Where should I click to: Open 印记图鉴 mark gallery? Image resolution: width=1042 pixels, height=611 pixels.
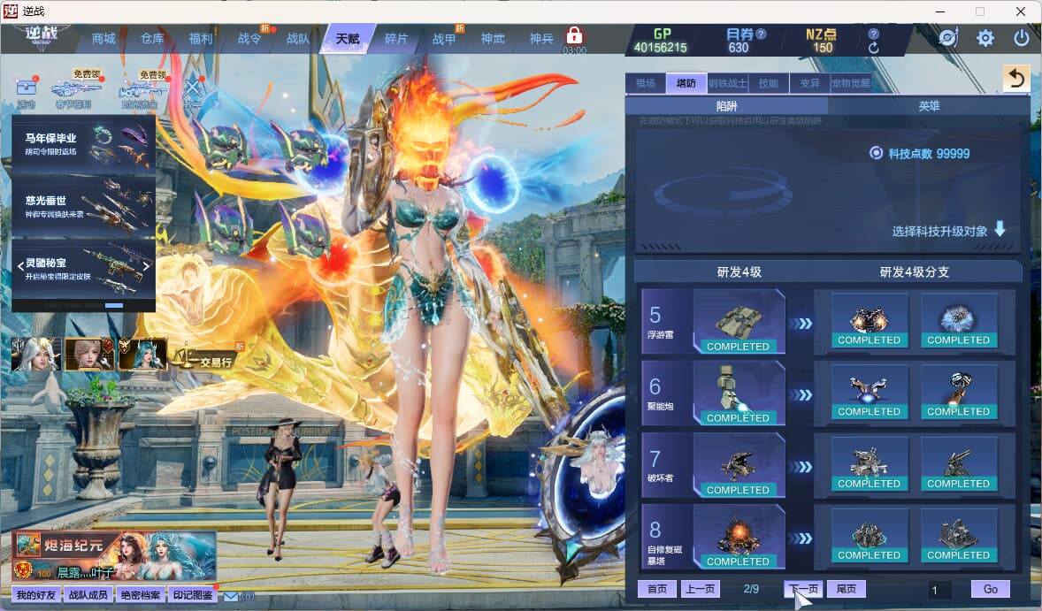193,595
